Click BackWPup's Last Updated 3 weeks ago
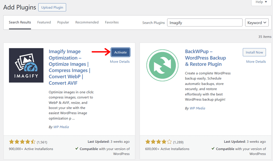The height and width of the screenshot is (161, 273). [x=245, y=142]
